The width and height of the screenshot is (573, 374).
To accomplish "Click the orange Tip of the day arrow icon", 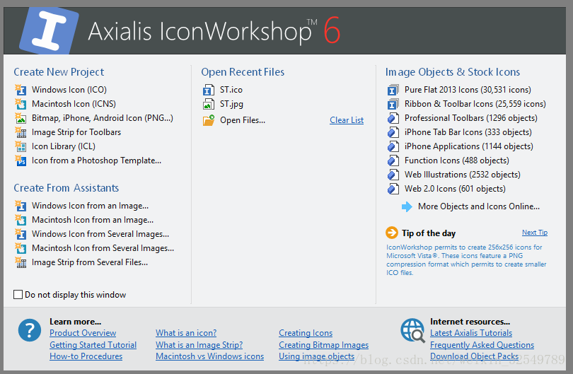I will [392, 233].
